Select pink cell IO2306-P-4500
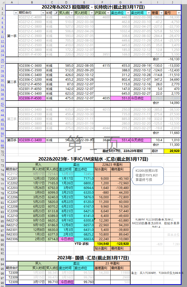The width and height of the screenshot is (187, 287). tap(32, 98)
